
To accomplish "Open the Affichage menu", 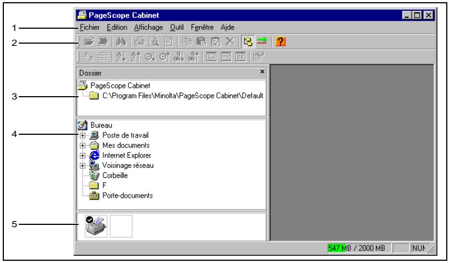I will tap(148, 28).
